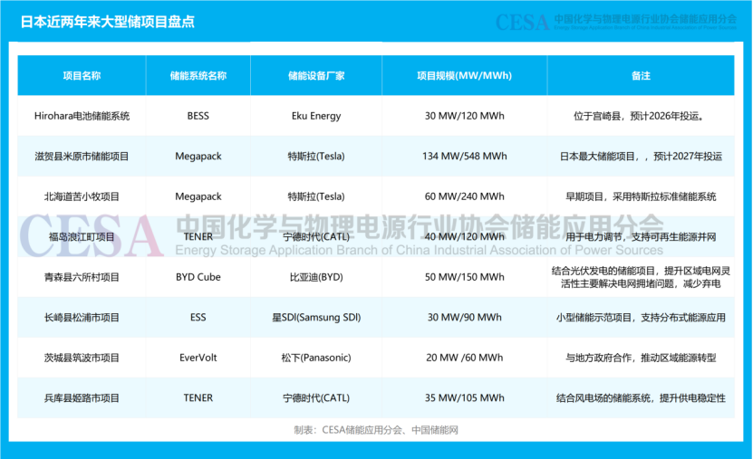Click '宁德时代(CATL)' in the 兵库县姬路市 row
This screenshot has width=753, height=459.
point(316,398)
